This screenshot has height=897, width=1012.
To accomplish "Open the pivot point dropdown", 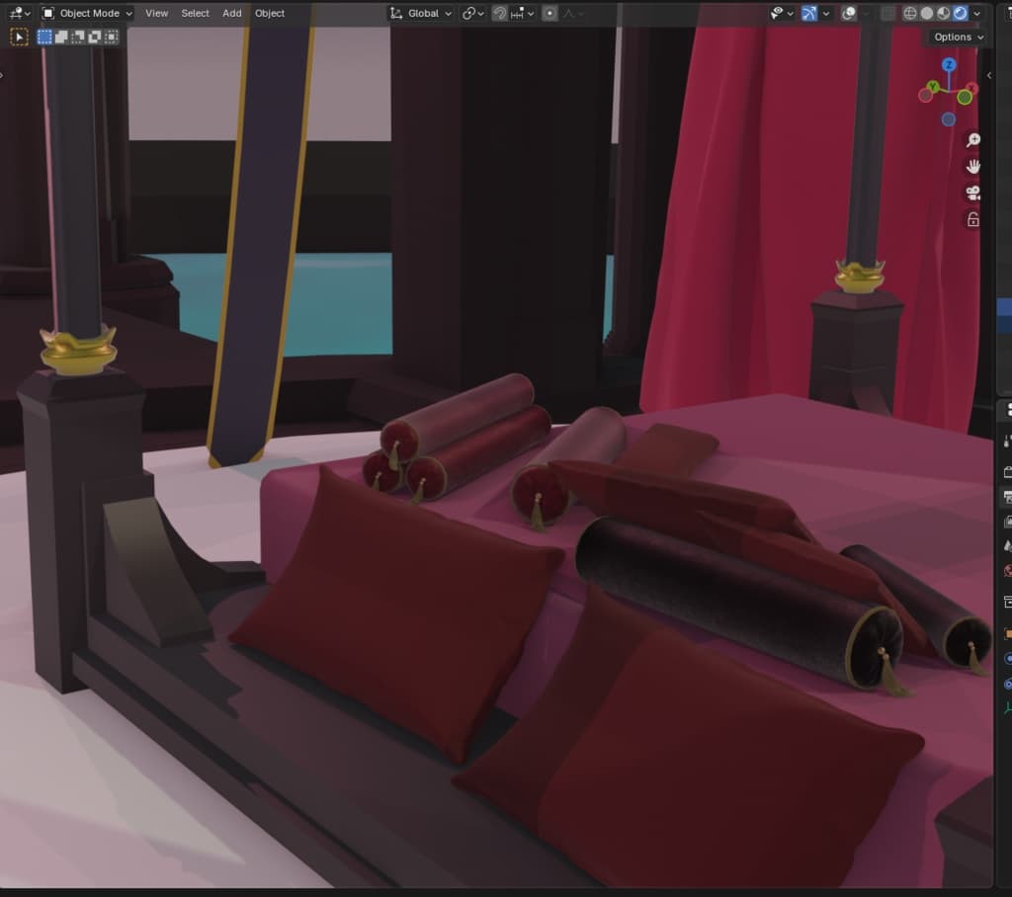I will pos(473,13).
